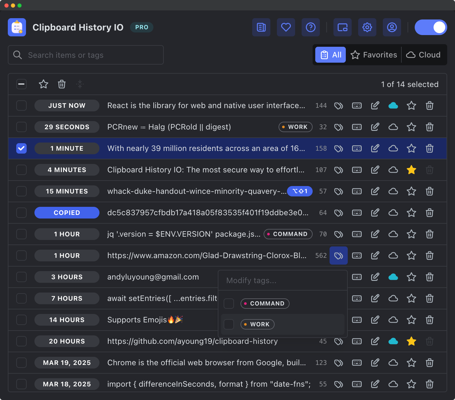The image size is (455, 400).
Task: Switch to the Favorites tab
Action: tap(374, 55)
